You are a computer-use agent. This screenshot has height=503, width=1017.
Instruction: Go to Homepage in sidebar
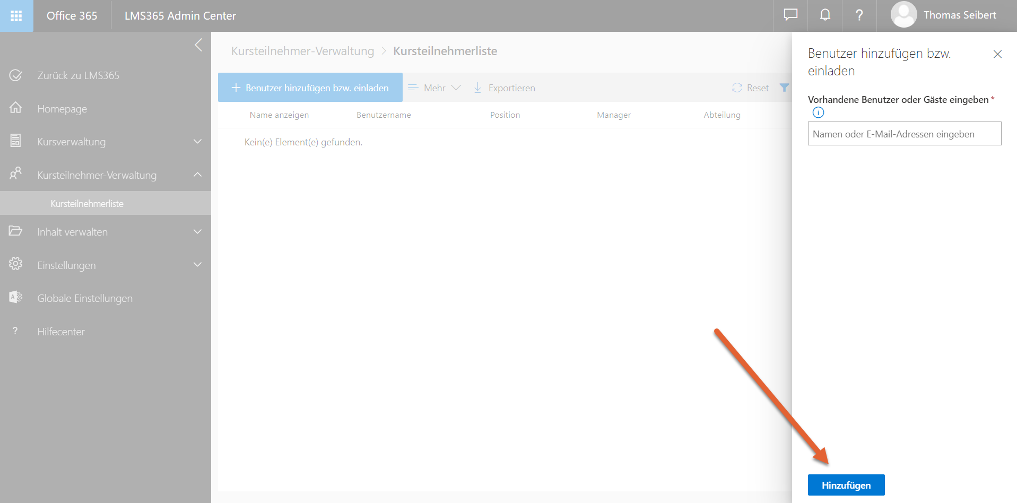coord(62,109)
